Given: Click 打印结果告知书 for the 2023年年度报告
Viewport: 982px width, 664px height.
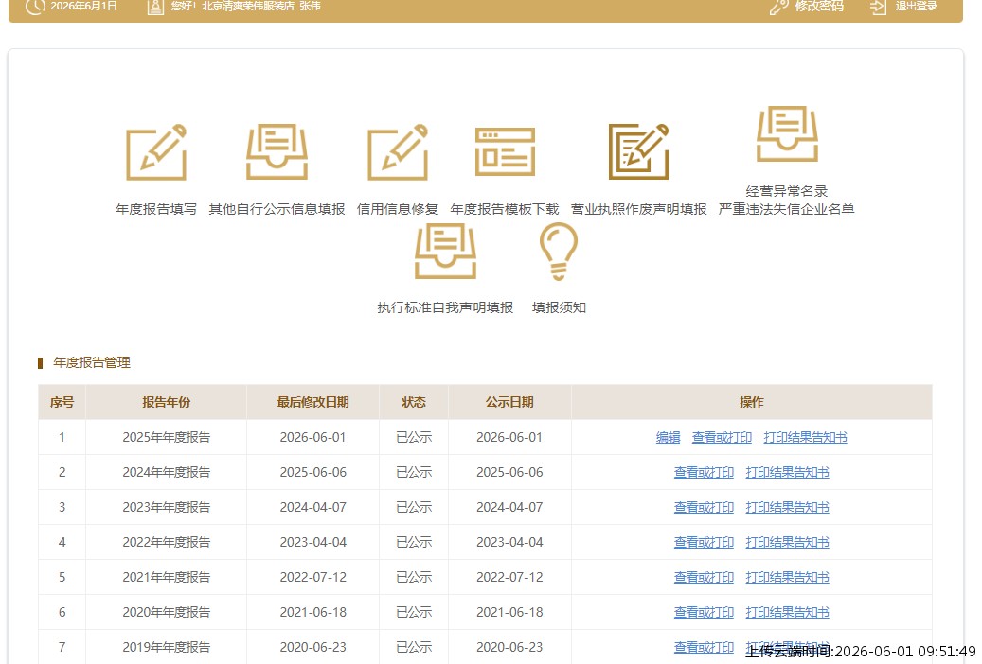Looking at the screenshot, I should pyautogui.click(x=787, y=508).
